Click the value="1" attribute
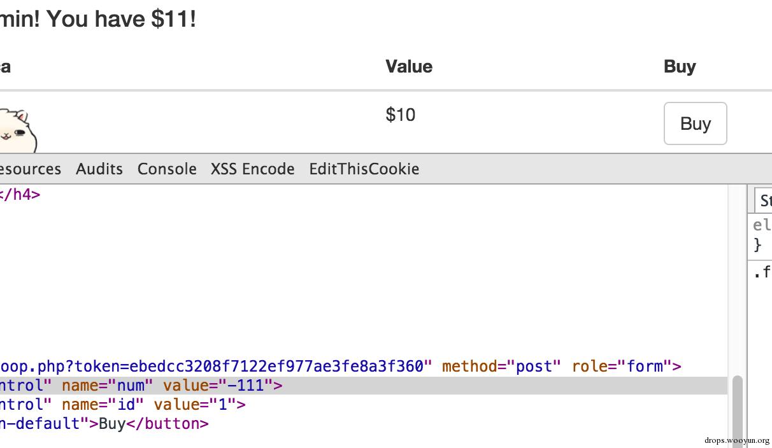Viewport: 772px width, 448px height. [x=194, y=405]
